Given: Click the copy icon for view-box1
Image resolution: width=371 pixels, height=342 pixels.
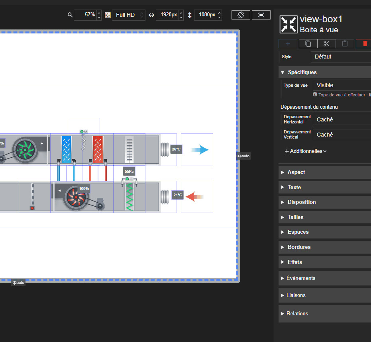Looking at the screenshot, I should click(308, 44).
